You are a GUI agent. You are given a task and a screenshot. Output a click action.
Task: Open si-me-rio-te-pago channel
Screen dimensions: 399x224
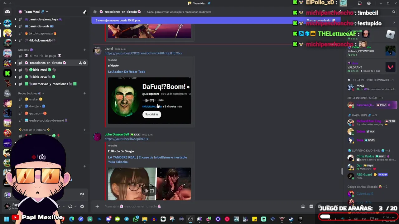coord(52,56)
